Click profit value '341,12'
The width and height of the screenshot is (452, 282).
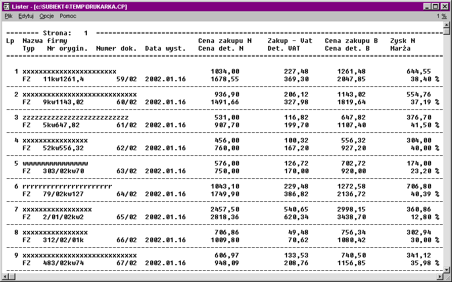tap(419, 255)
